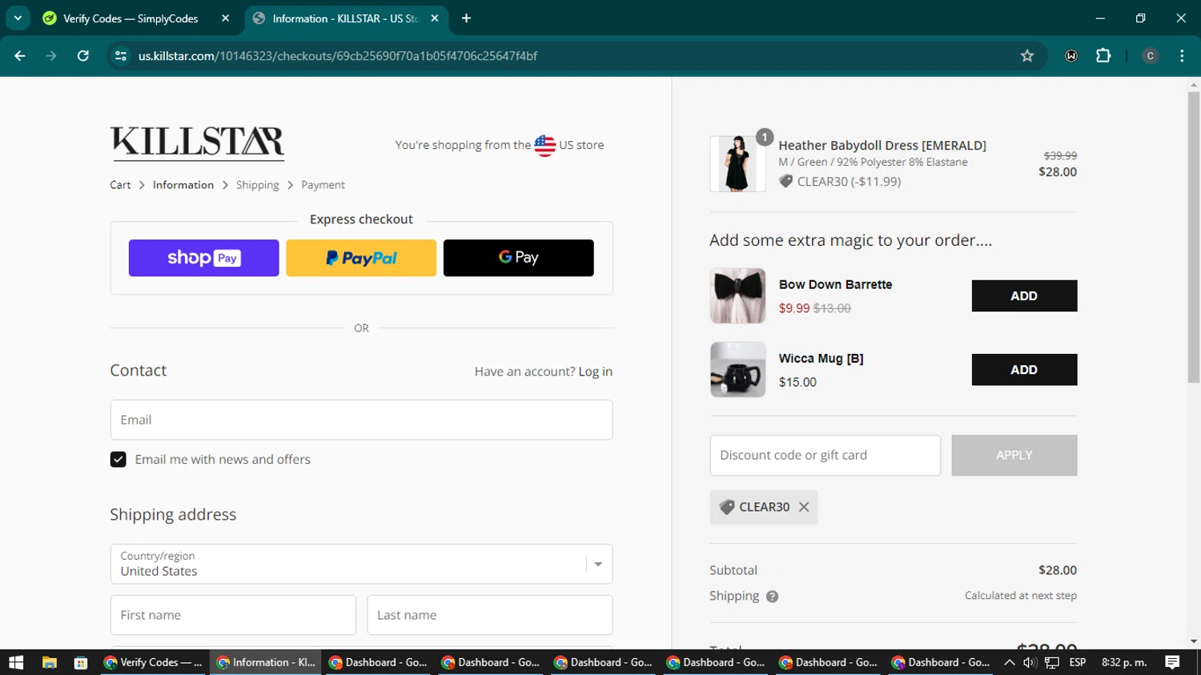The height and width of the screenshot is (675, 1201).
Task: Open File Explorer from the taskbar
Action: 50,662
